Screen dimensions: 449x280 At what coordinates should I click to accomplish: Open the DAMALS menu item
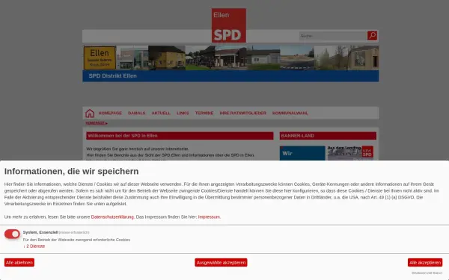[x=137, y=113]
